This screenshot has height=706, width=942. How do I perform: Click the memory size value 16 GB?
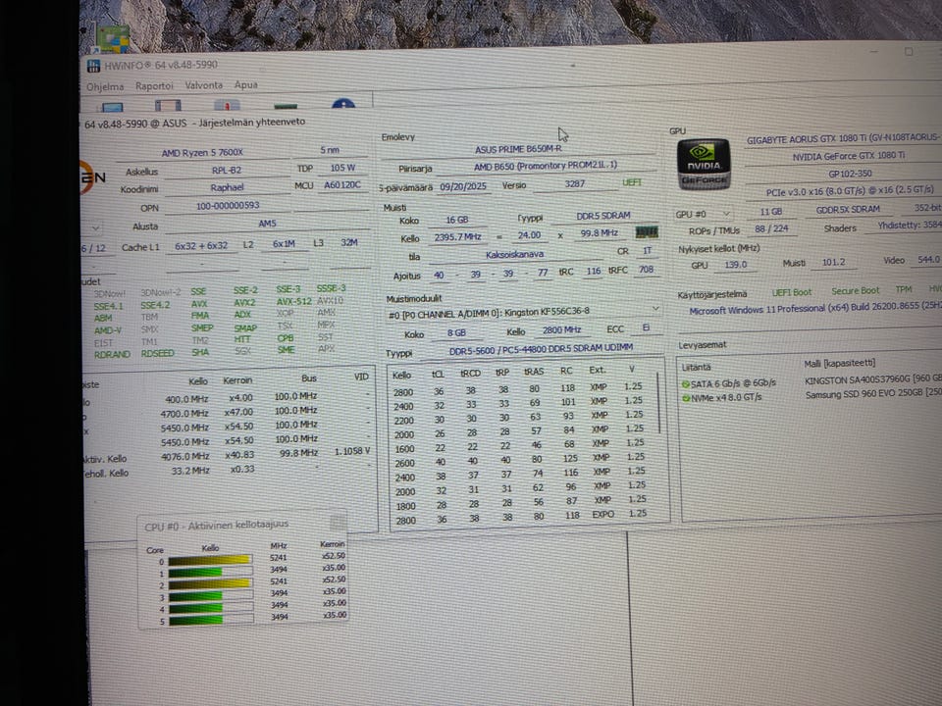point(456,220)
